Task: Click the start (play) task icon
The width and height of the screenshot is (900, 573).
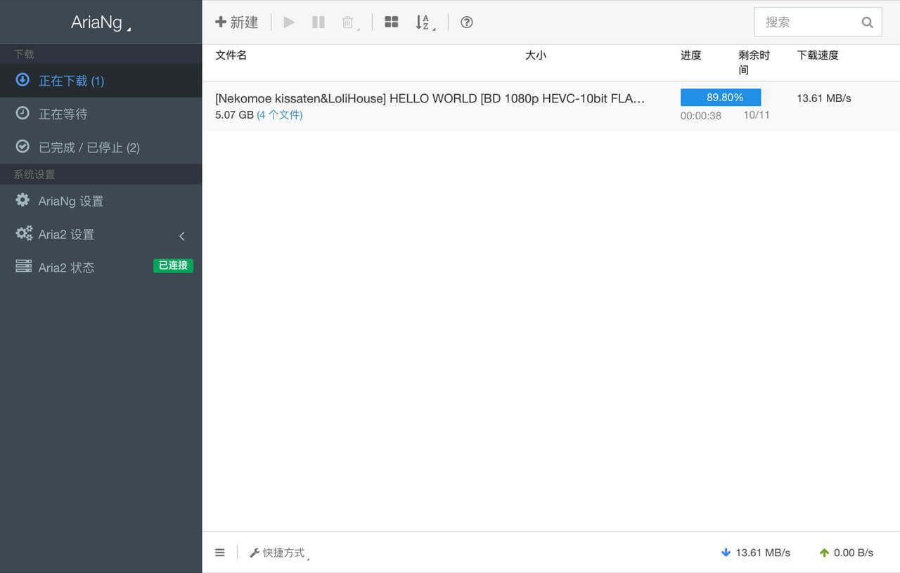Action: pyautogui.click(x=289, y=22)
